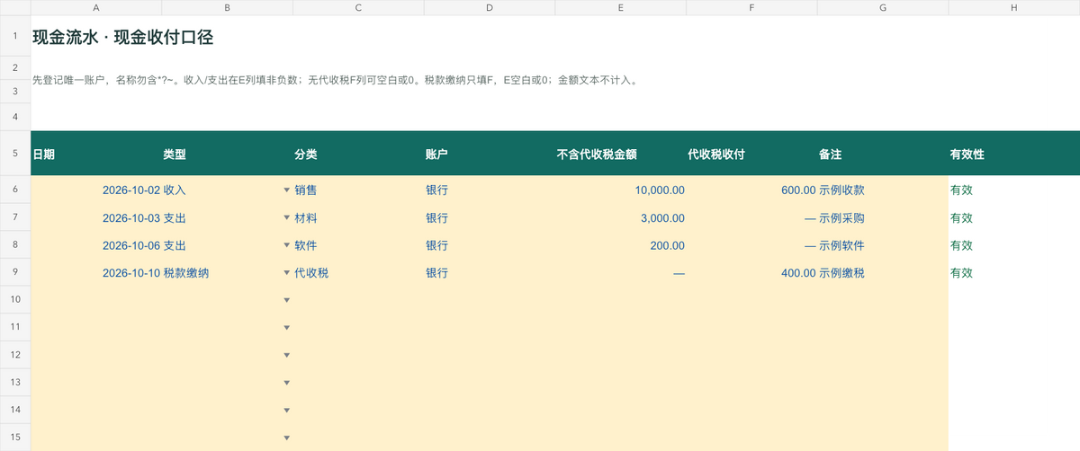The width and height of the screenshot is (1080, 451).
Task: Select column E header
Action: (x=621, y=7)
